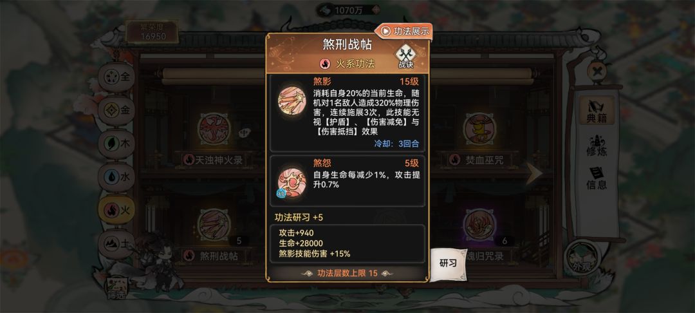Tap the 战诀 crossed-axes badge
Screen dimensions: 695x313
(405, 57)
